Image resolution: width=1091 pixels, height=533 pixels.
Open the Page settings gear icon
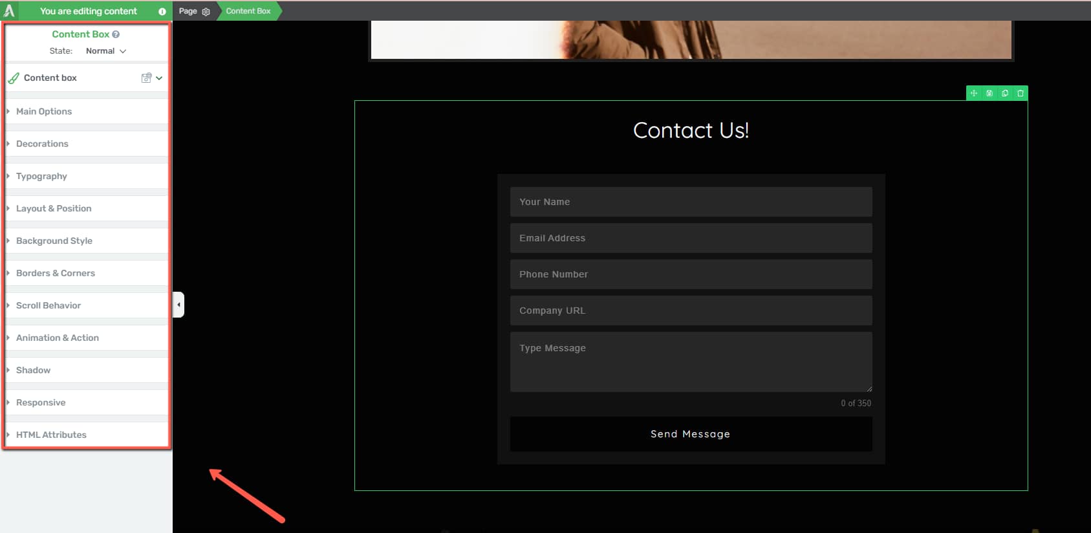pos(206,12)
